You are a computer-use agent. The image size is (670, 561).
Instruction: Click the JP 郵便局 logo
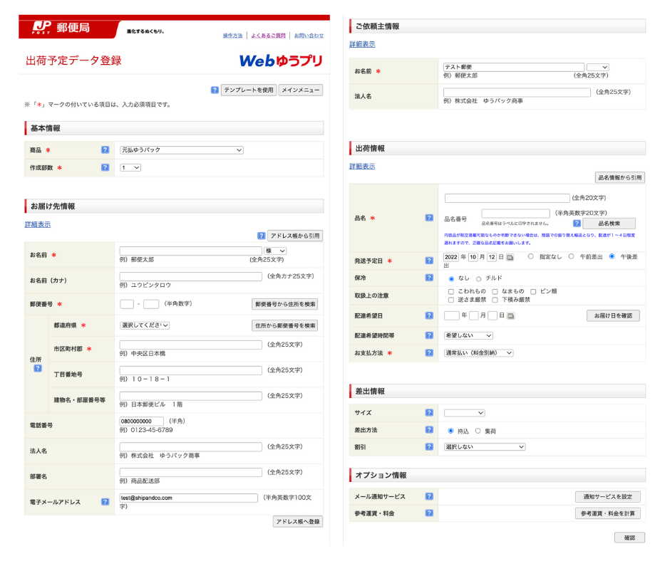61,28
